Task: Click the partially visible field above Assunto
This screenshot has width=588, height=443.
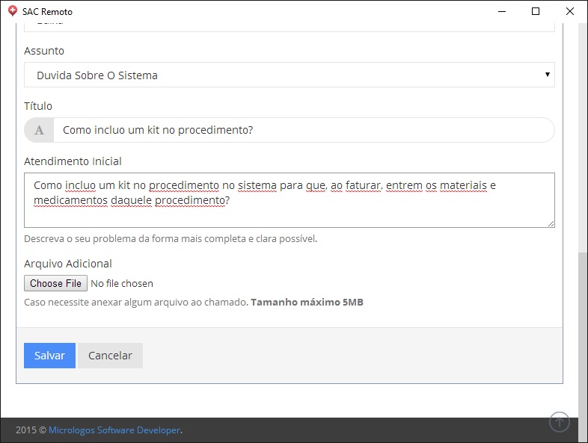Action: click(289, 26)
